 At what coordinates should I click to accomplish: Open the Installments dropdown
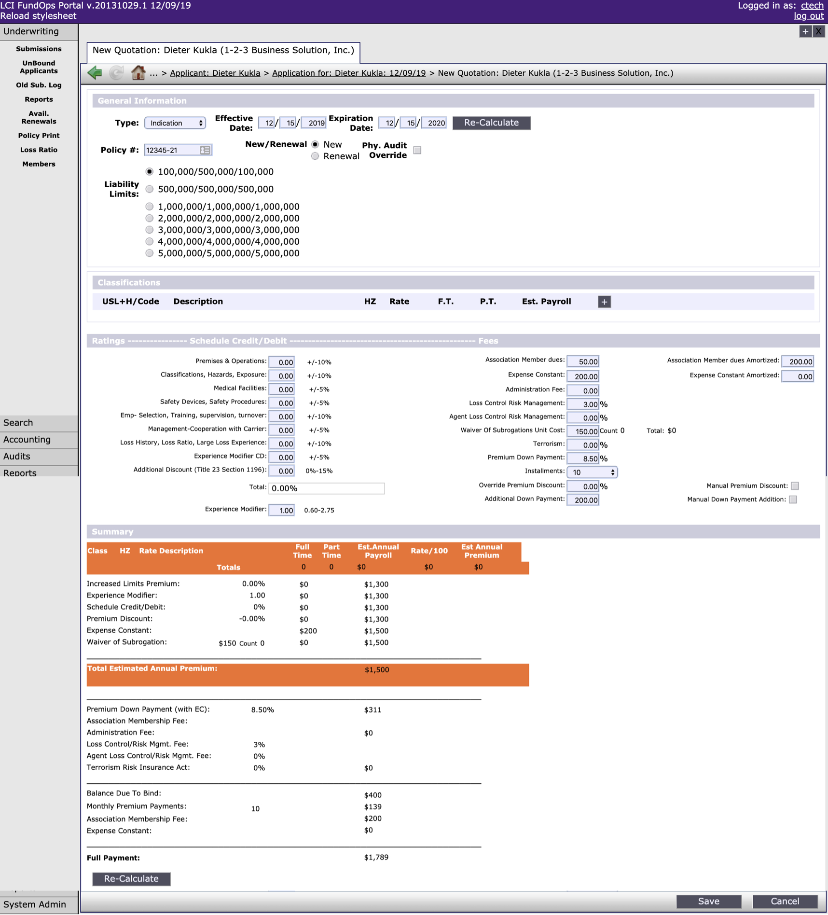click(x=592, y=472)
